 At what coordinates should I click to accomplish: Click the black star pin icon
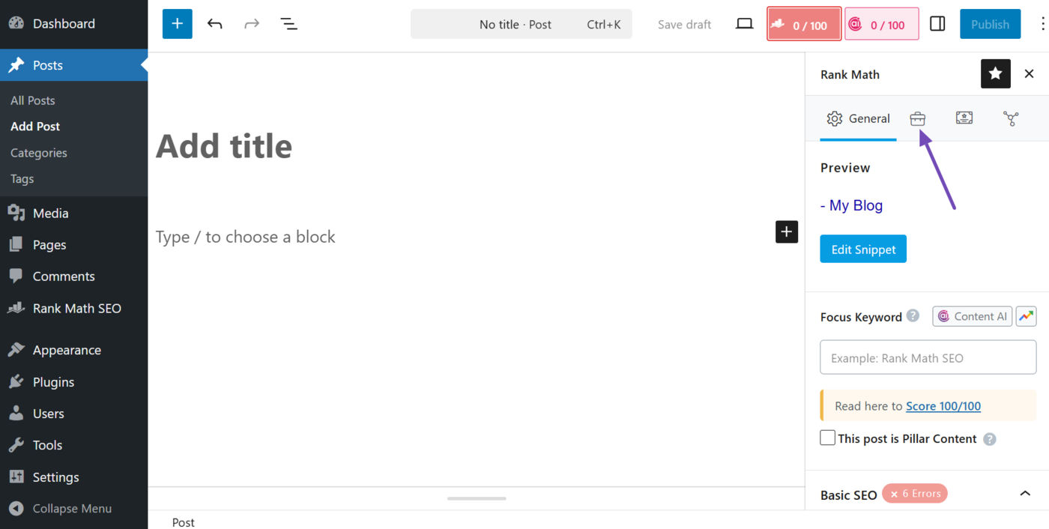(995, 73)
